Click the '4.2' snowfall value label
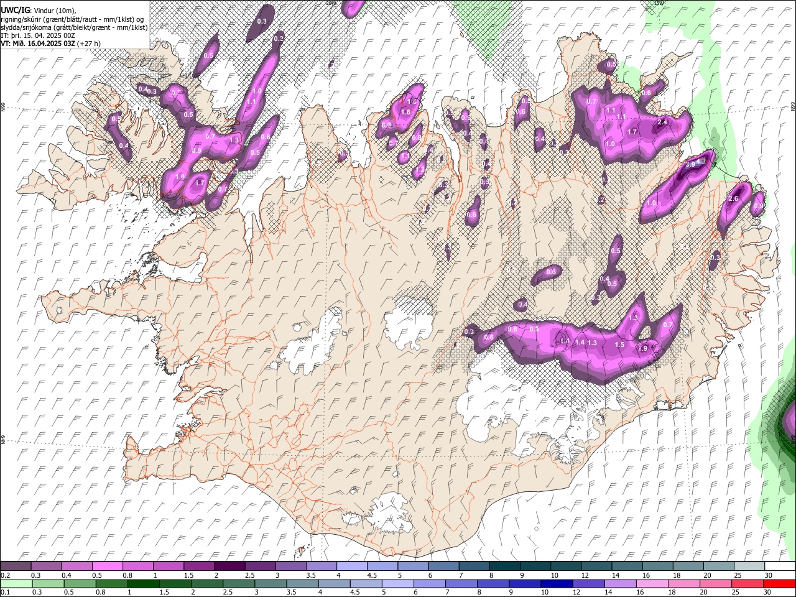The height and width of the screenshot is (597, 796). point(701,161)
